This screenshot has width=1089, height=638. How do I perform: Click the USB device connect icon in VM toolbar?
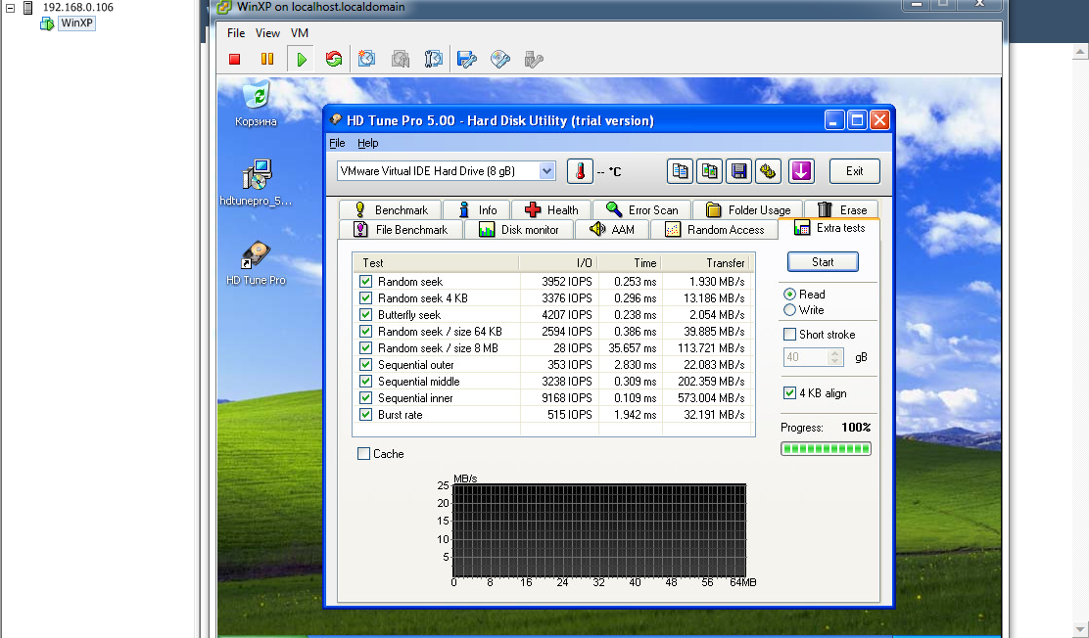pyautogui.click(x=534, y=59)
